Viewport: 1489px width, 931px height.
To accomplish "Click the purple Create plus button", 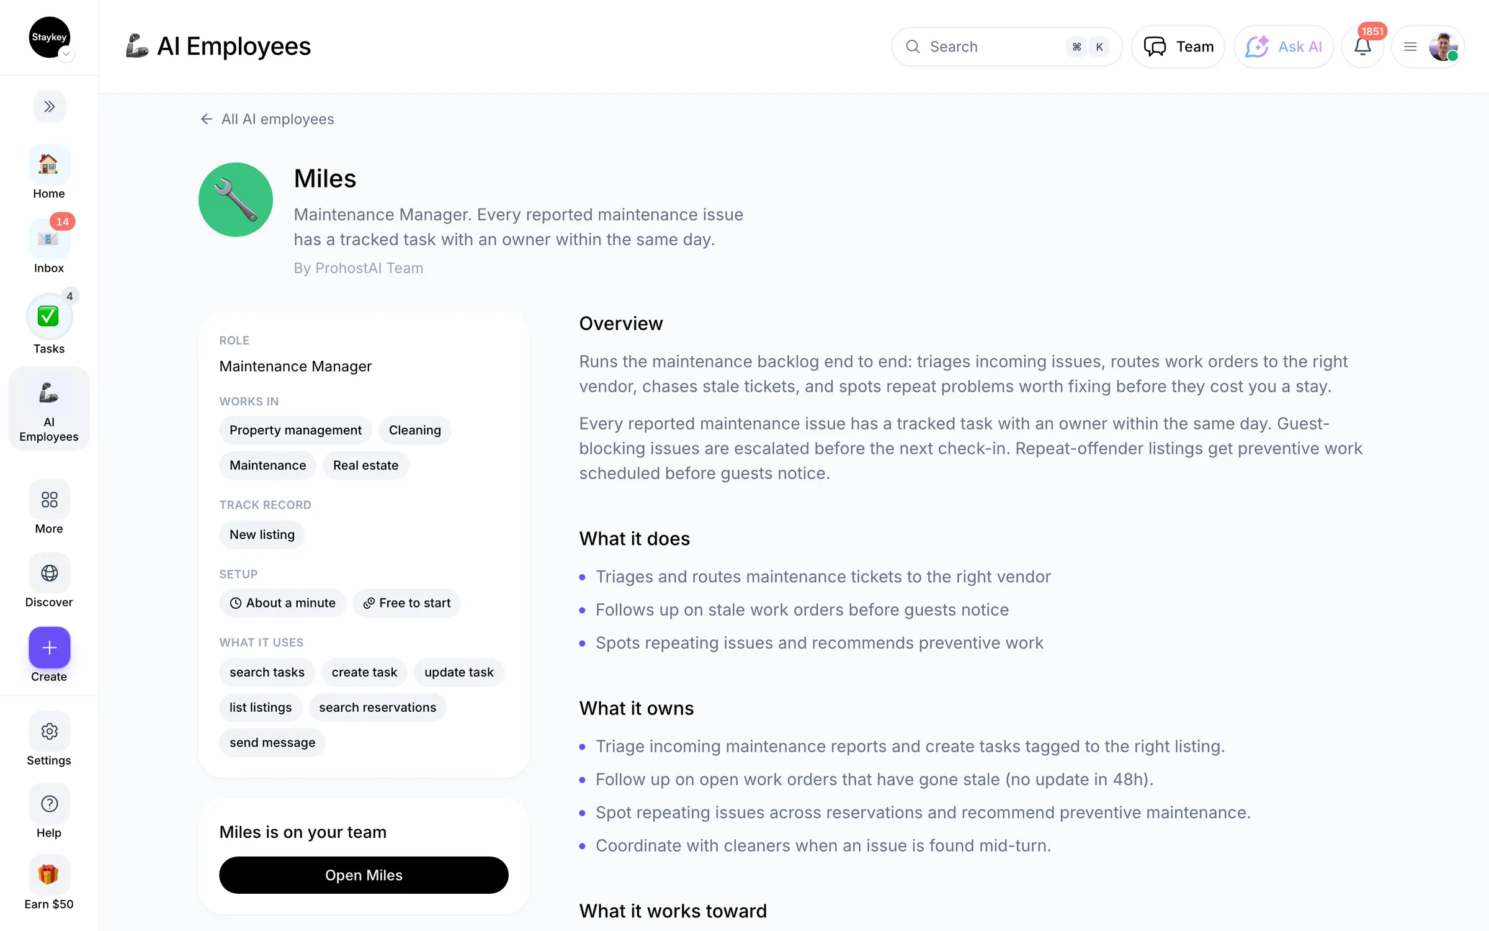I will [49, 647].
